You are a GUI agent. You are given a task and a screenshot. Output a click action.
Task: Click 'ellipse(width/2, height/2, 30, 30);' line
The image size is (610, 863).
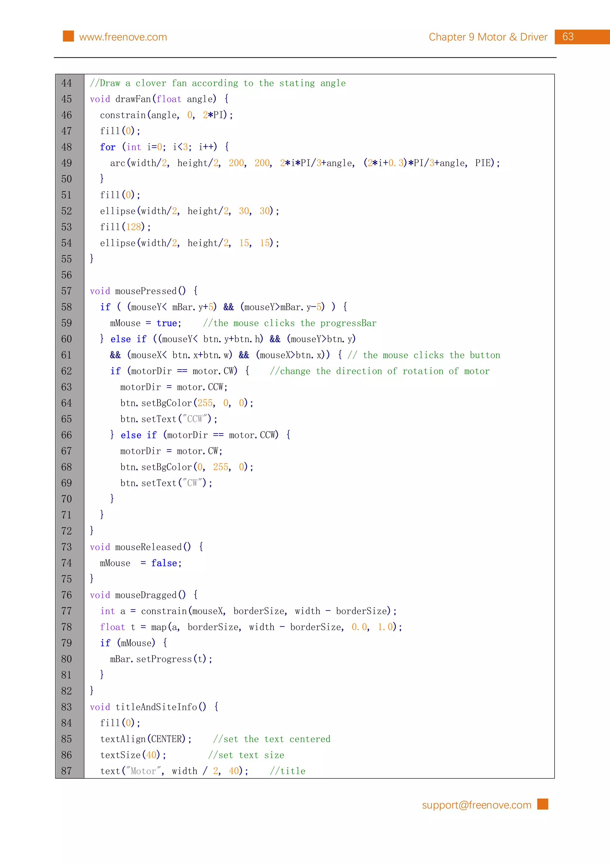pos(189,211)
